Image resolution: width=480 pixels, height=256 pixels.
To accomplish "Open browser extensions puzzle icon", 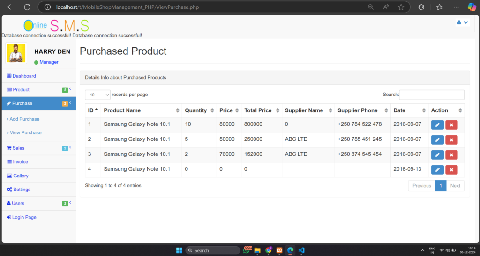I will click(x=421, y=7).
